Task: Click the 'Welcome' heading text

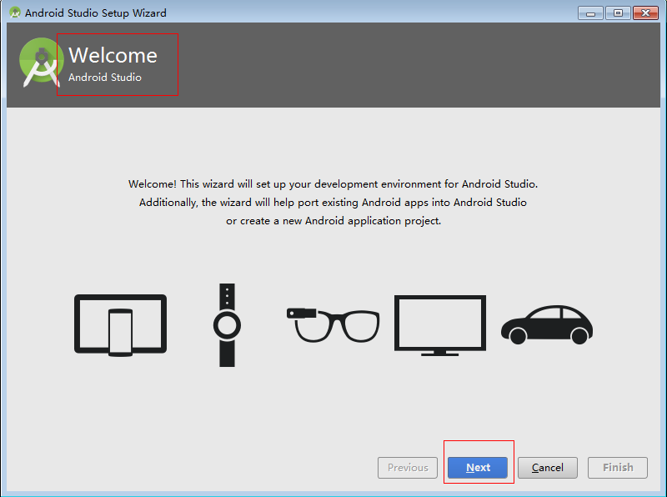Action: [113, 55]
